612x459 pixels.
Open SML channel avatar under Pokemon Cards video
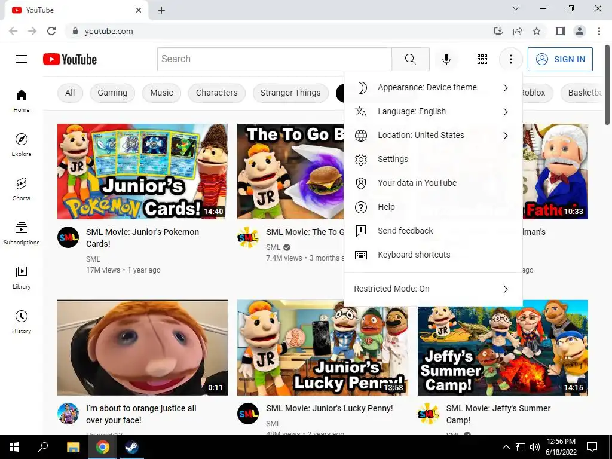point(68,237)
